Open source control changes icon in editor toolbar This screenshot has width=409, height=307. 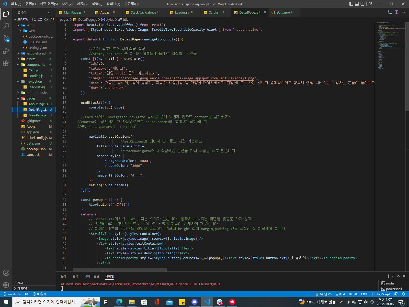point(390,12)
